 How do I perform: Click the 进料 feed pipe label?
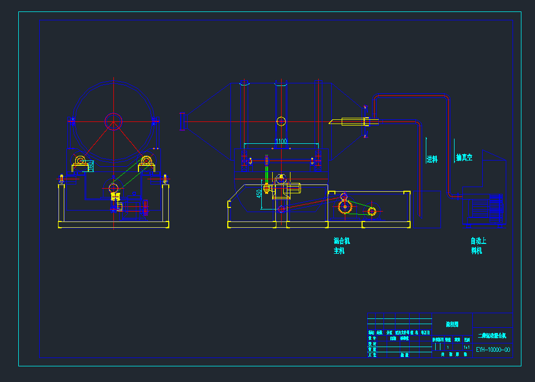432,159
